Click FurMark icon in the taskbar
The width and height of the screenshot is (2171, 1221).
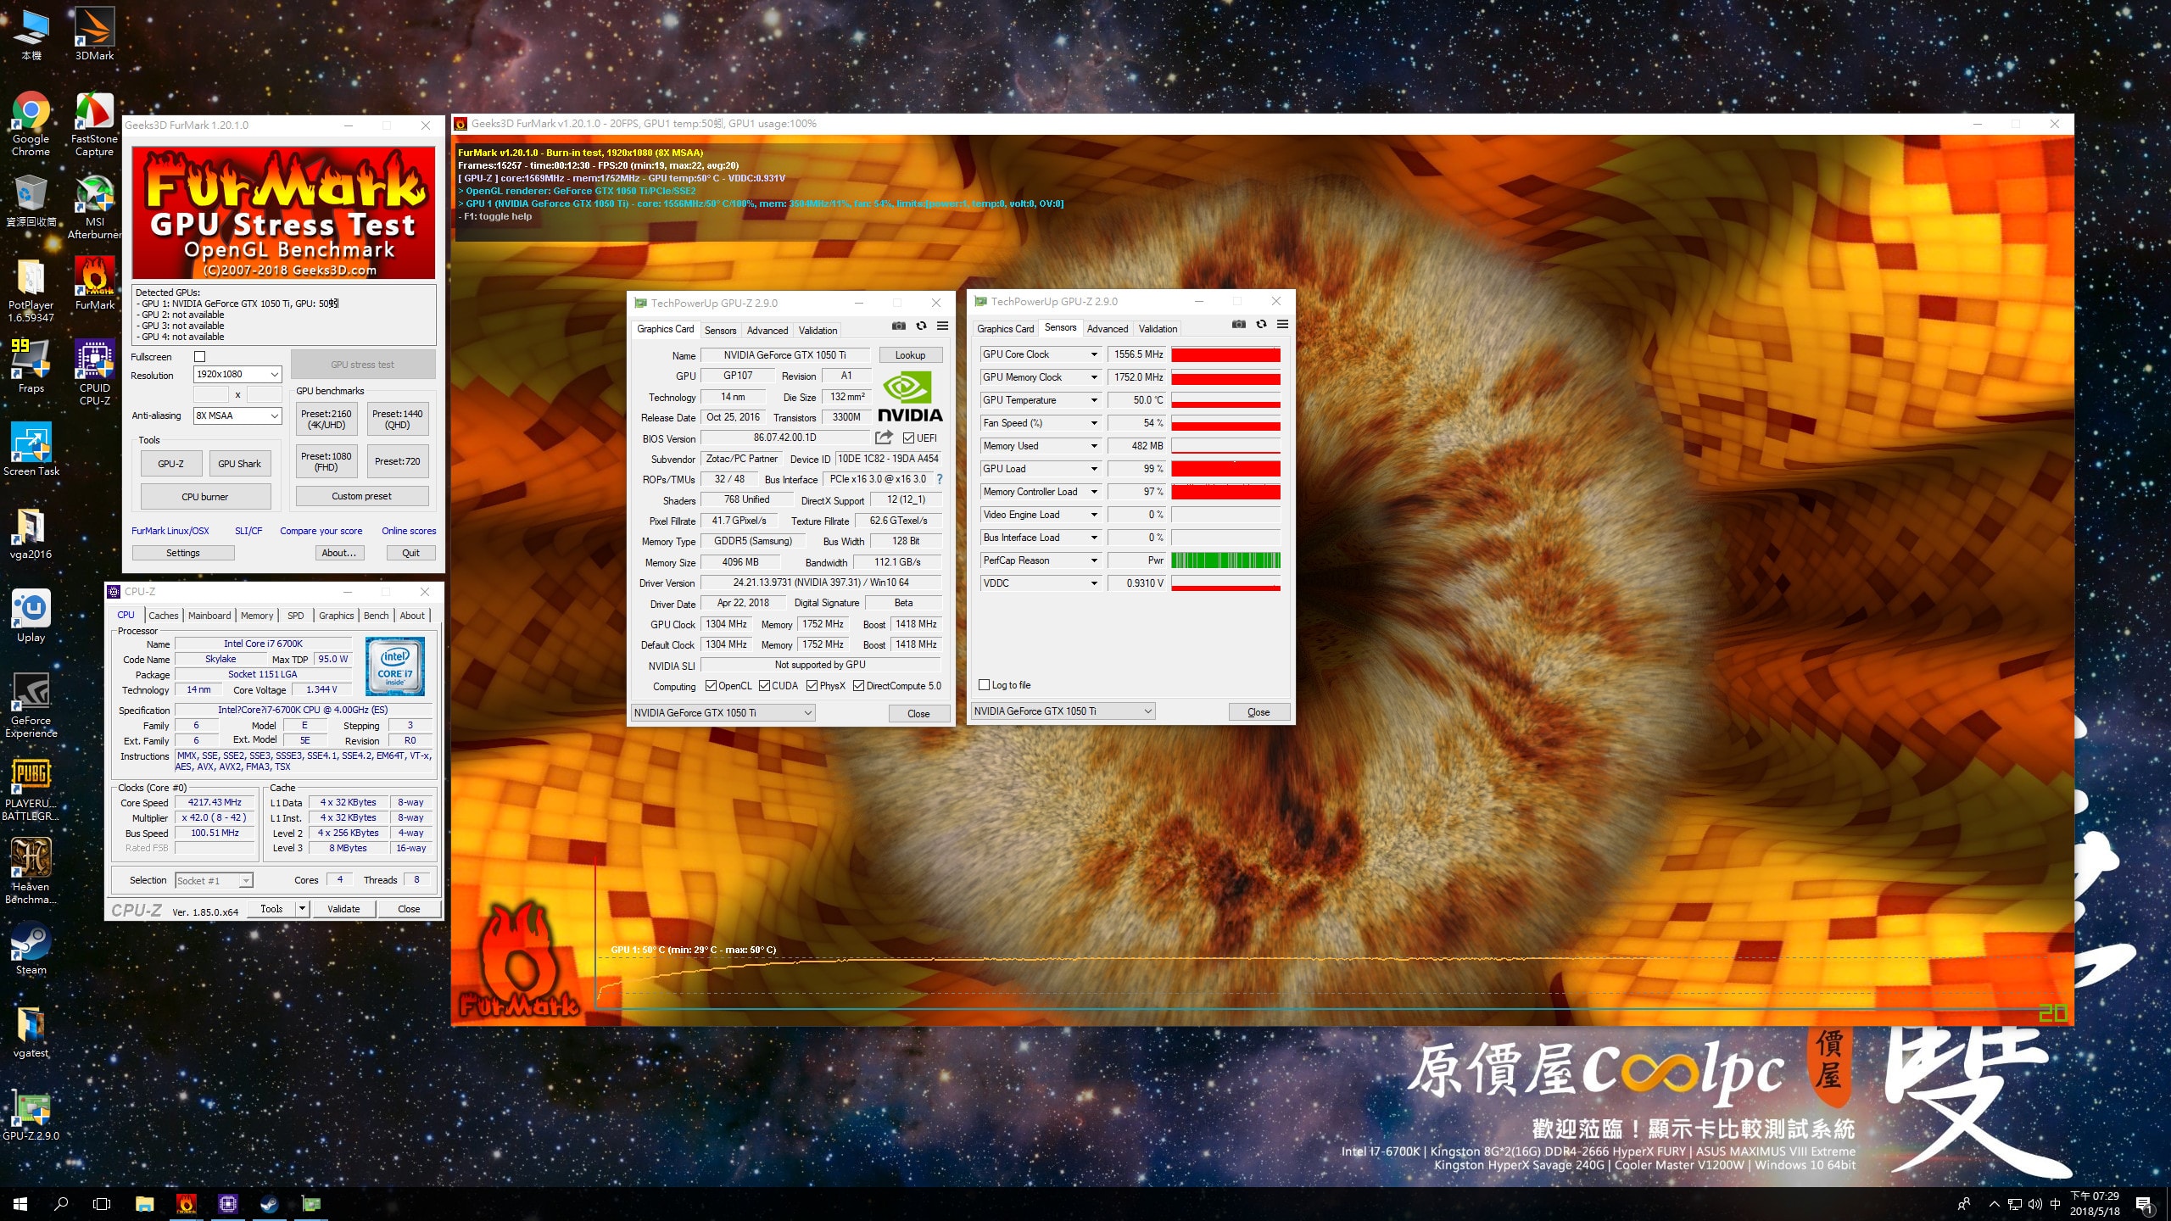[x=186, y=1204]
